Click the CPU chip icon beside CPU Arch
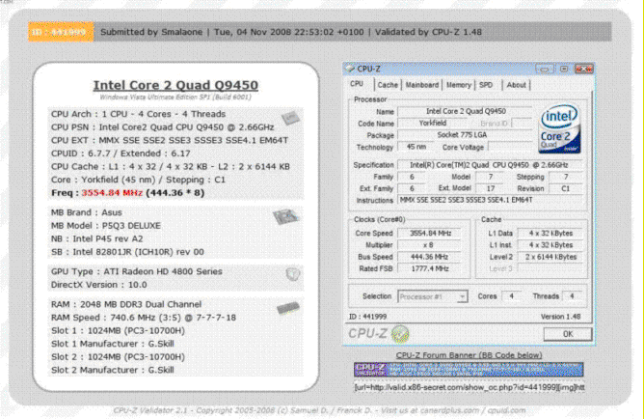644x419 pixels. pos(290,119)
